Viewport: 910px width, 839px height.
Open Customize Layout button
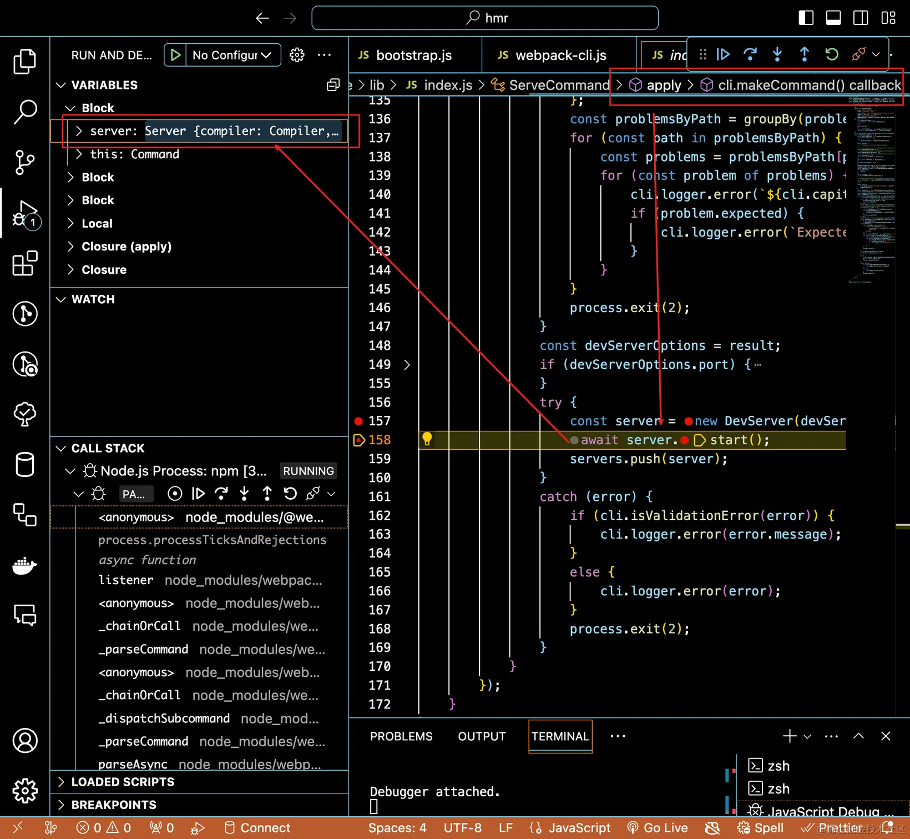tap(888, 18)
